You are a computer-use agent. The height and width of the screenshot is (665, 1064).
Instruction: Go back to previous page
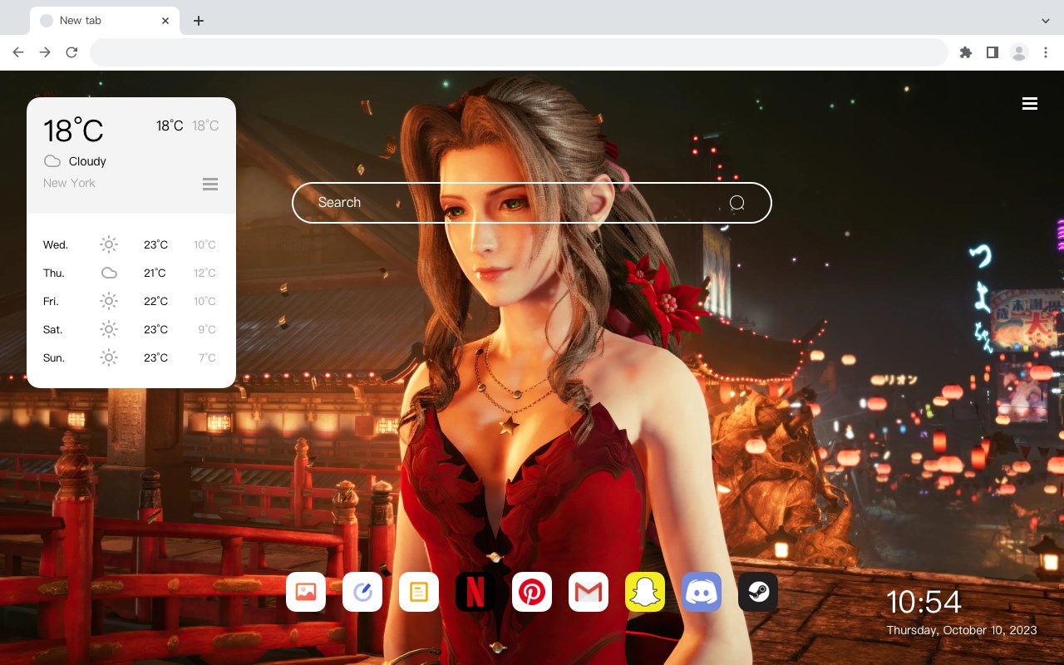coord(18,52)
